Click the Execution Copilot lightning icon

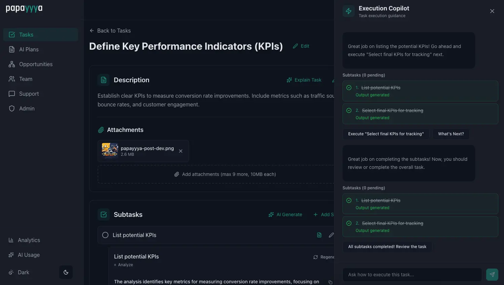click(348, 11)
